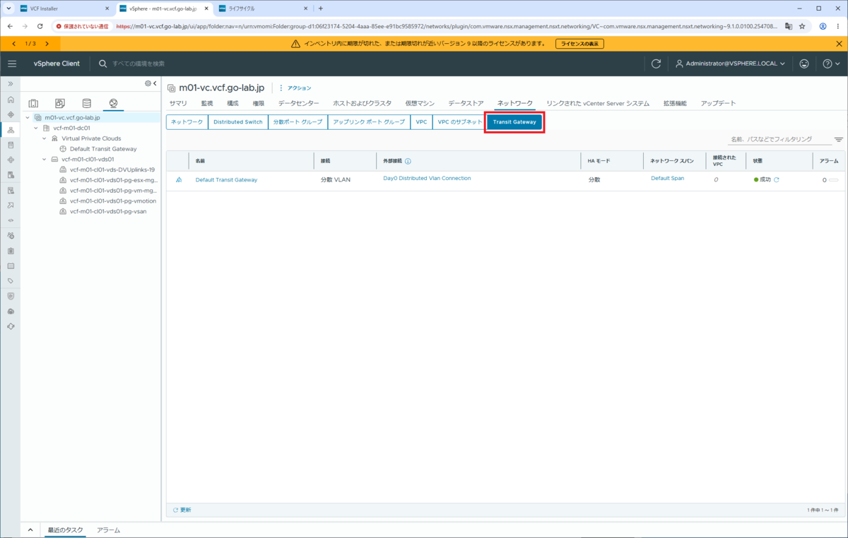Bookmark this page with star icon

[802, 26]
